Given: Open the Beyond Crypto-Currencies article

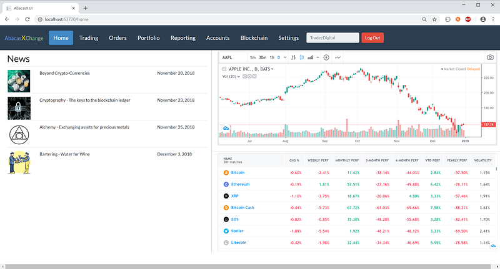Looking at the screenshot, I should [65, 73].
